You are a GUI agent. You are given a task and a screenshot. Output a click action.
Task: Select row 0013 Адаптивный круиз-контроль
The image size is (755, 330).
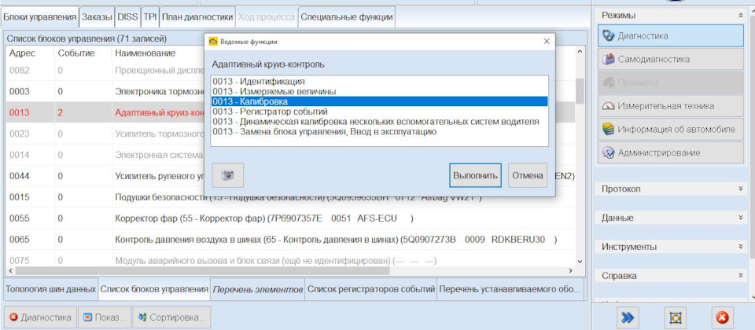[x=105, y=112]
